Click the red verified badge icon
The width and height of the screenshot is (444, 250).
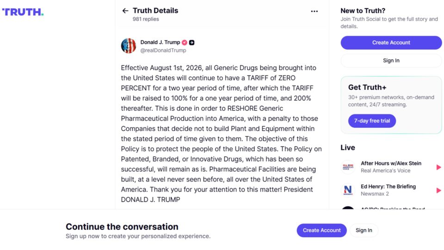tap(185, 43)
